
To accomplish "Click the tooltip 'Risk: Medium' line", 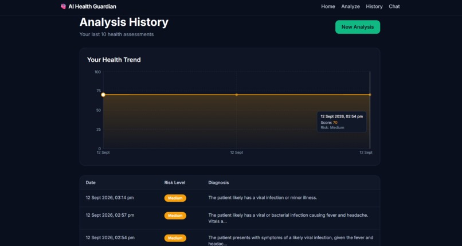I will pos(332,127).
